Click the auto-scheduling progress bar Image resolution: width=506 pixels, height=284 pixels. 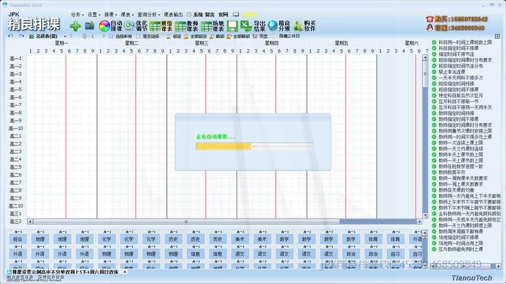point(254,146)
